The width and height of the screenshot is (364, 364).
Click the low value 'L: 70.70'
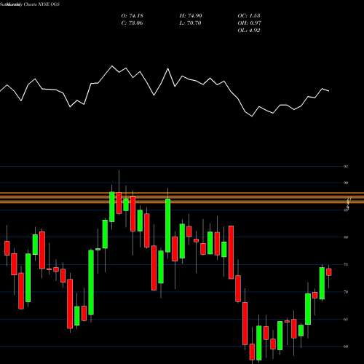click(x=190, y=23)
